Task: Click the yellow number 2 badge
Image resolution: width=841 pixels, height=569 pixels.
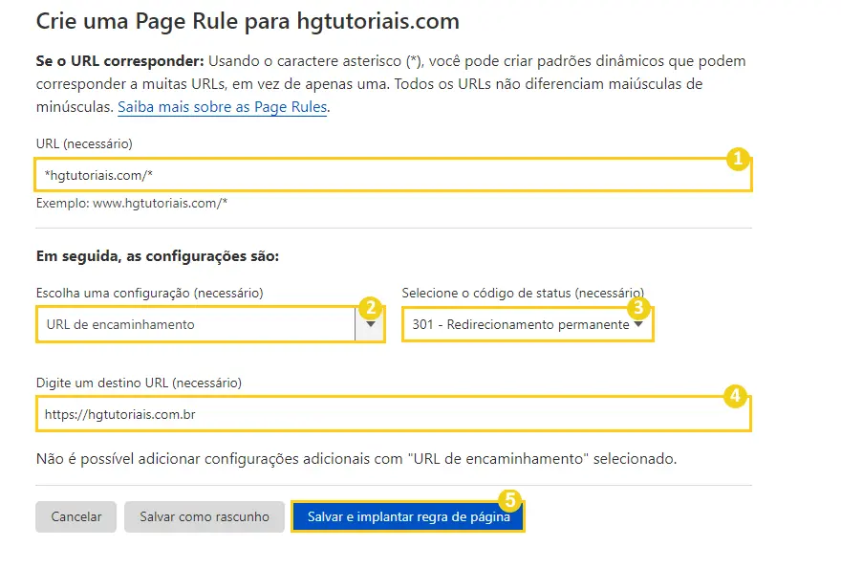Action: [369, 307]
